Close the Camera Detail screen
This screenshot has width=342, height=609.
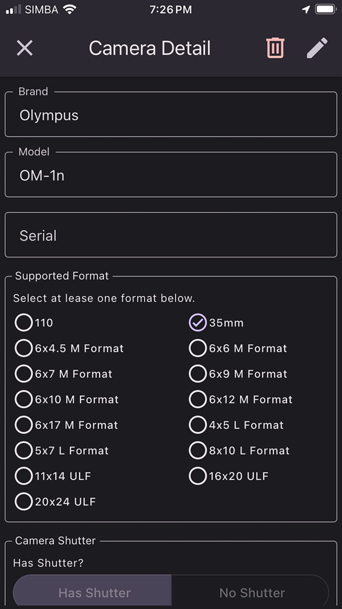click(24, 48)
